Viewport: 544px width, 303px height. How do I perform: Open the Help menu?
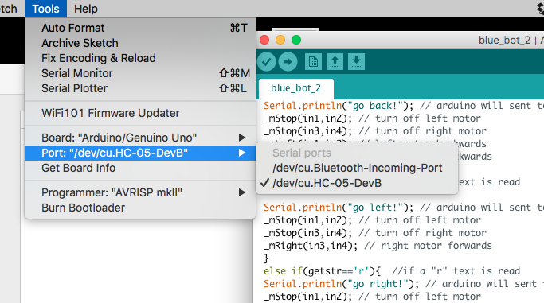coord(86,9)
